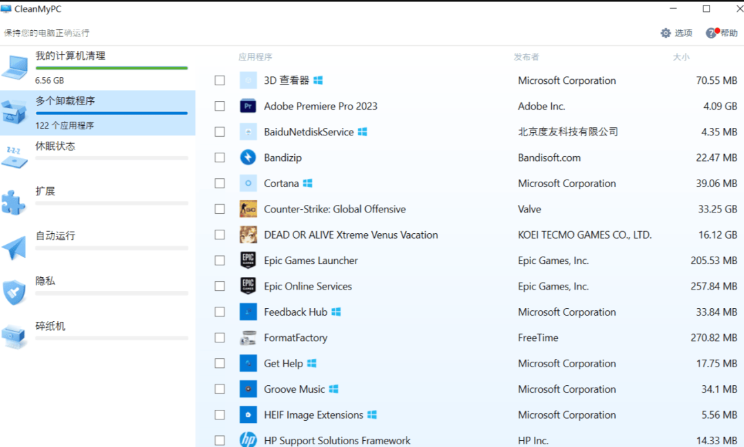744x447 pixels.
Task: Sort by 应用程序 column header
Action: click(x=256, y=57)
